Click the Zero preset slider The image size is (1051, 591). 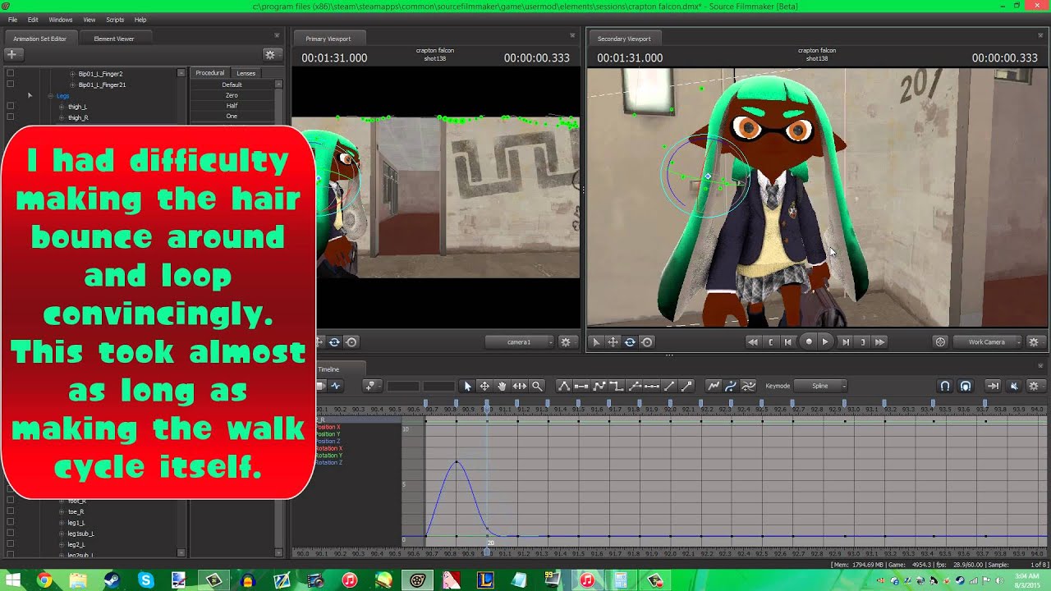(x=232, y=95)
